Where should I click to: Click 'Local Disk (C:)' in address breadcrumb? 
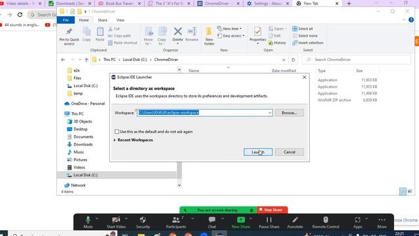135,60
